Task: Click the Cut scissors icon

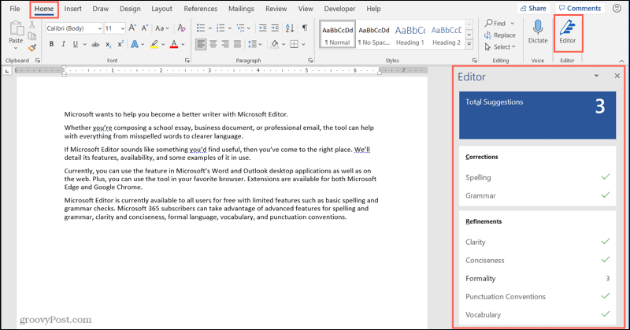Action: click(31, 24)
